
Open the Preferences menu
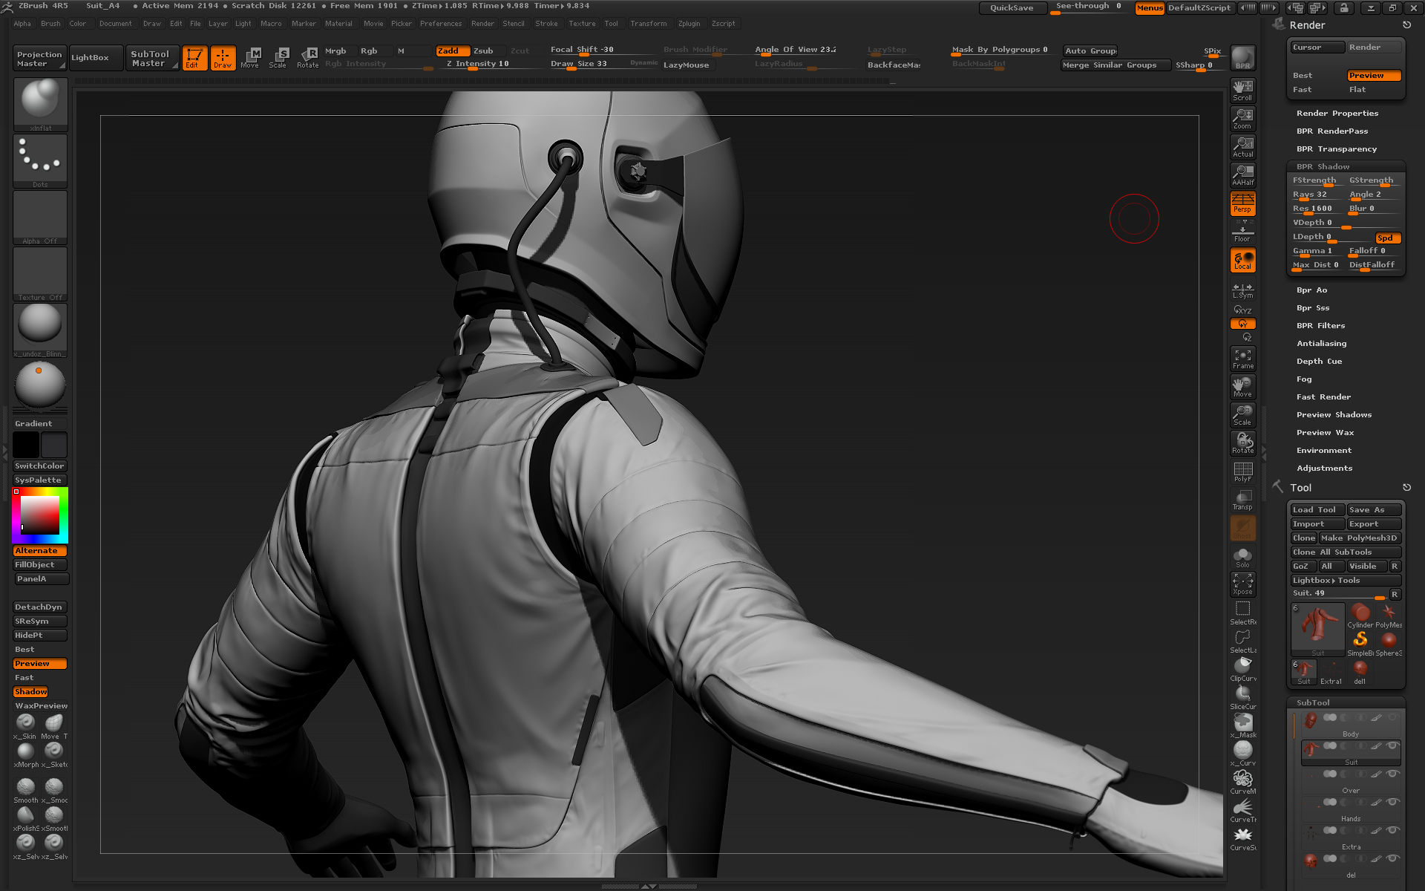point(441,24)
